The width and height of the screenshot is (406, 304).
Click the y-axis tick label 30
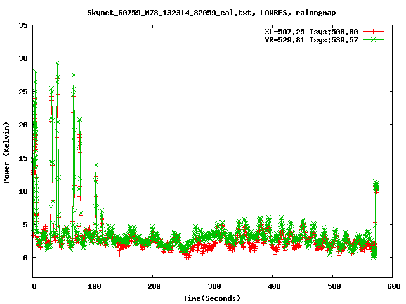(x=23, y=58)
